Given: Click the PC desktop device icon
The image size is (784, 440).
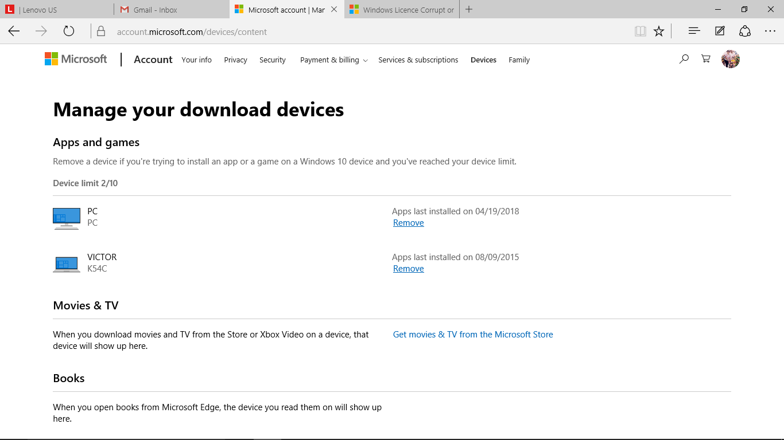Looking at the screenshot, I should (x=67, y=218).
